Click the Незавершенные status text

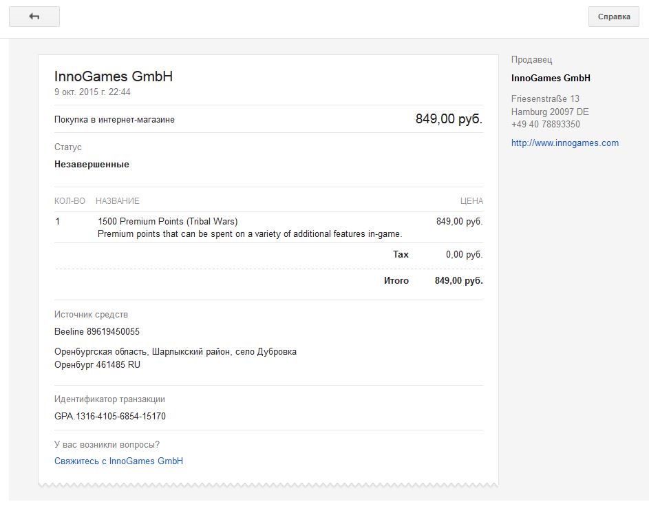(x=92, y=165)
